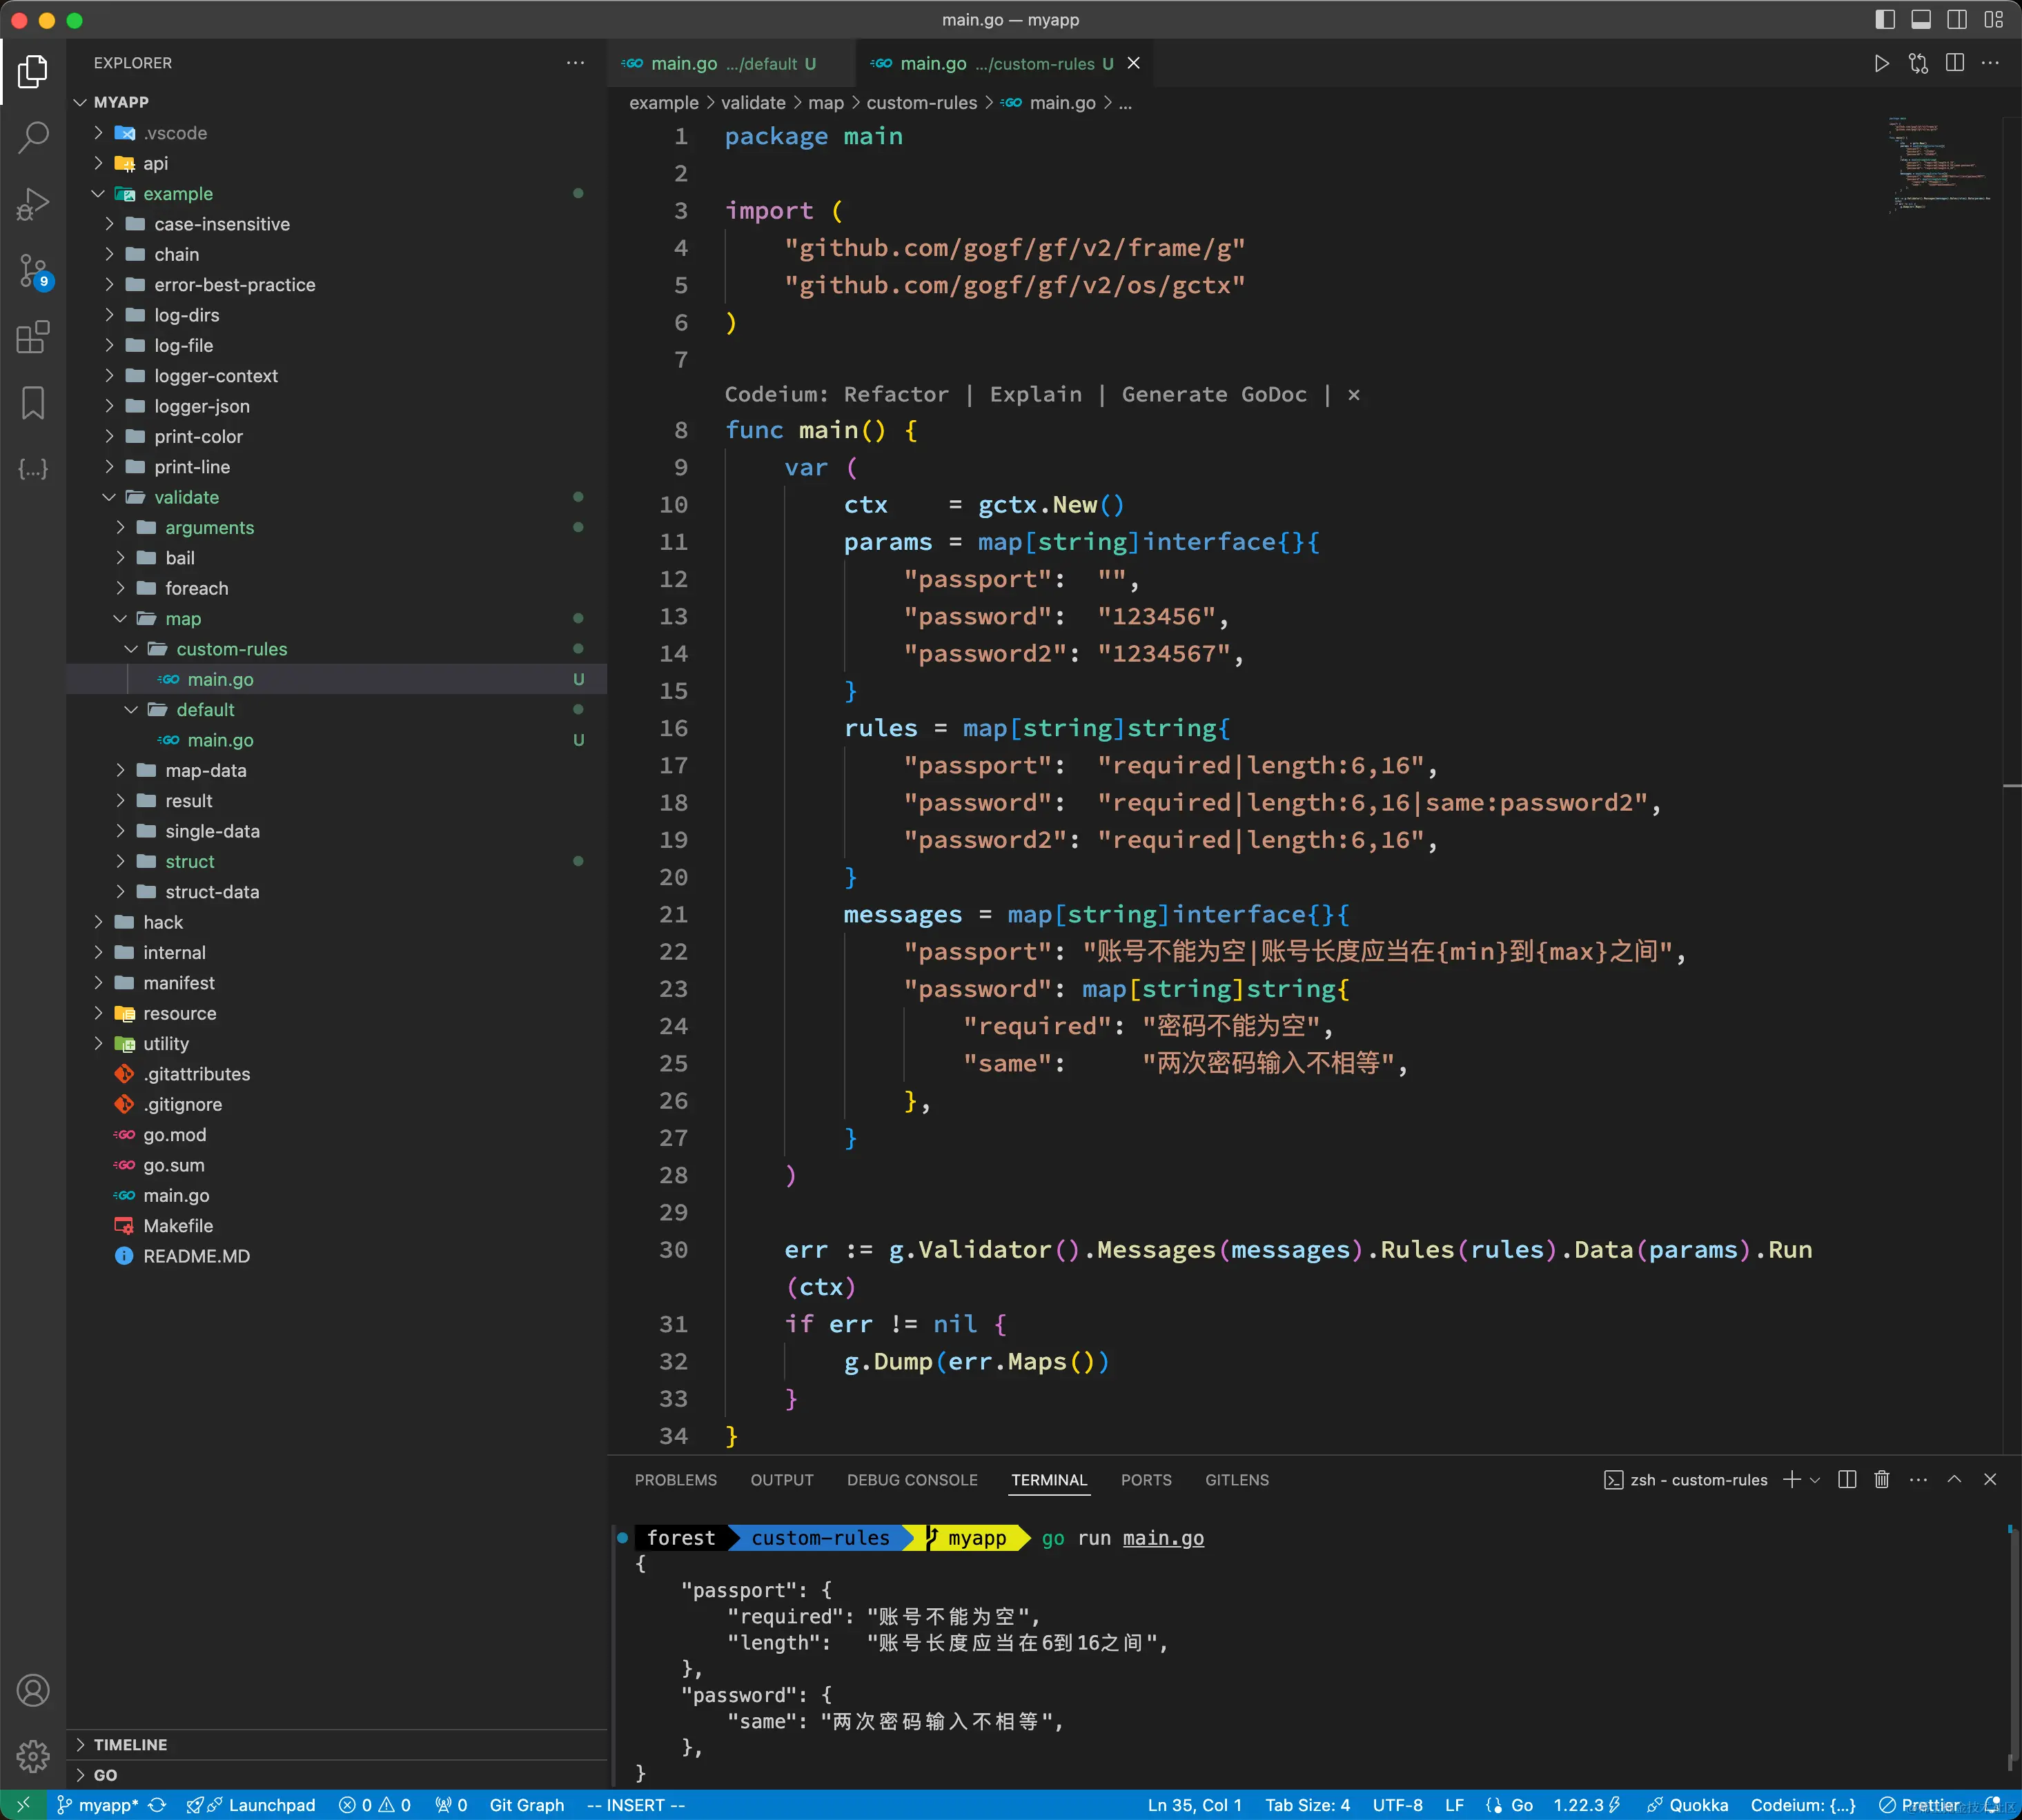Split the terminal
The image size is (2022, 1820).
1847,1479
